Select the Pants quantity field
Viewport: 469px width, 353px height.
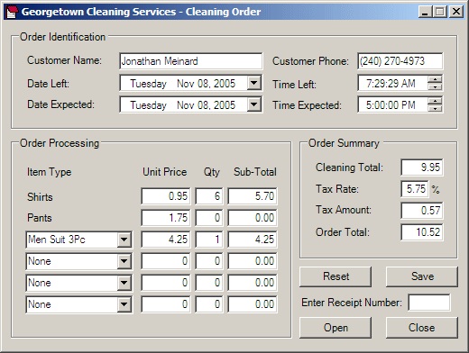coord(209,218)
